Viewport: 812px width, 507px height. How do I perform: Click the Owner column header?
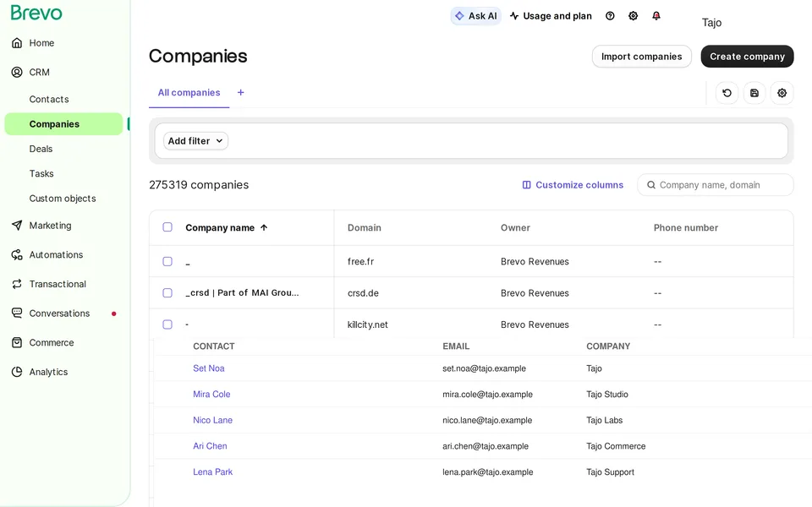coord(515,227)
